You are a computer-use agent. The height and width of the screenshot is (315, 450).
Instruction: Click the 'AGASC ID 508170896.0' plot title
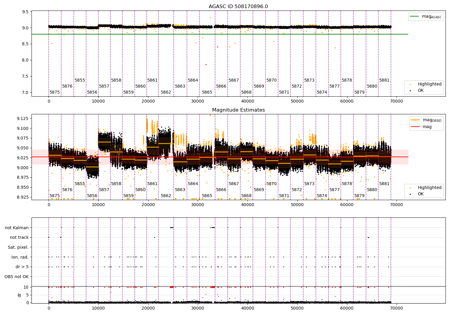click(238, 7)
